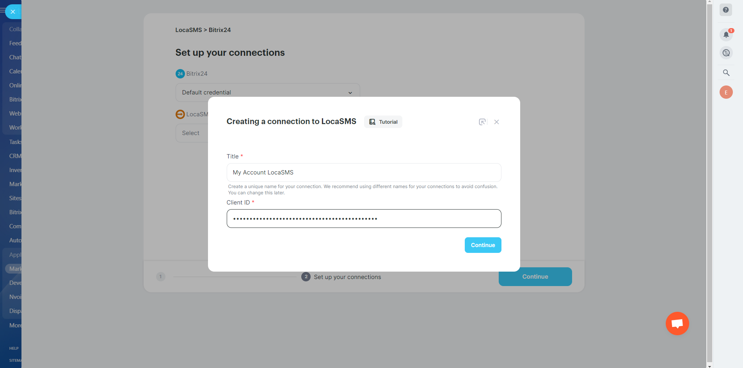Viewport: 743px width, 368px height.
Task: Click Continue in the connection dialog
Action: click(483, 245)
